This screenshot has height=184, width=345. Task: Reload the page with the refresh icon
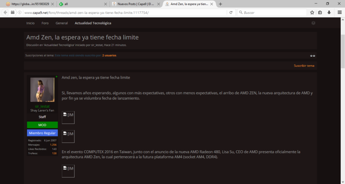pos(231,13)
